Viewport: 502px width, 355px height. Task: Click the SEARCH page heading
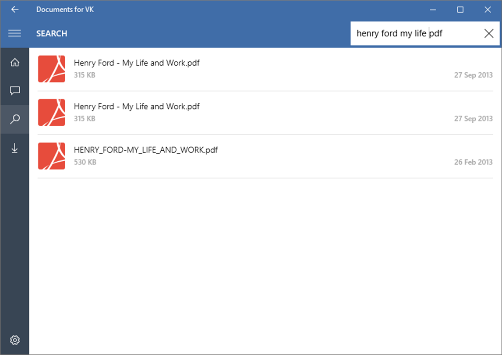52,34
